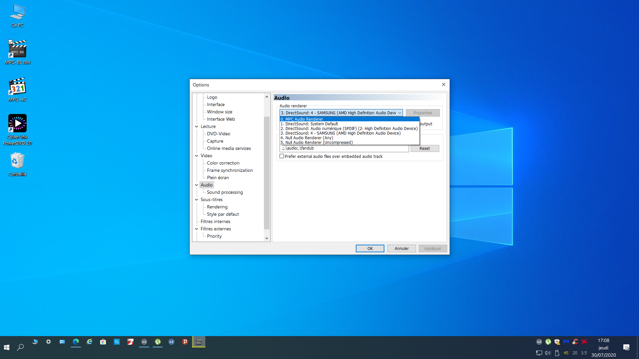Choose MPC Audio Renderer option

[349, 119]
